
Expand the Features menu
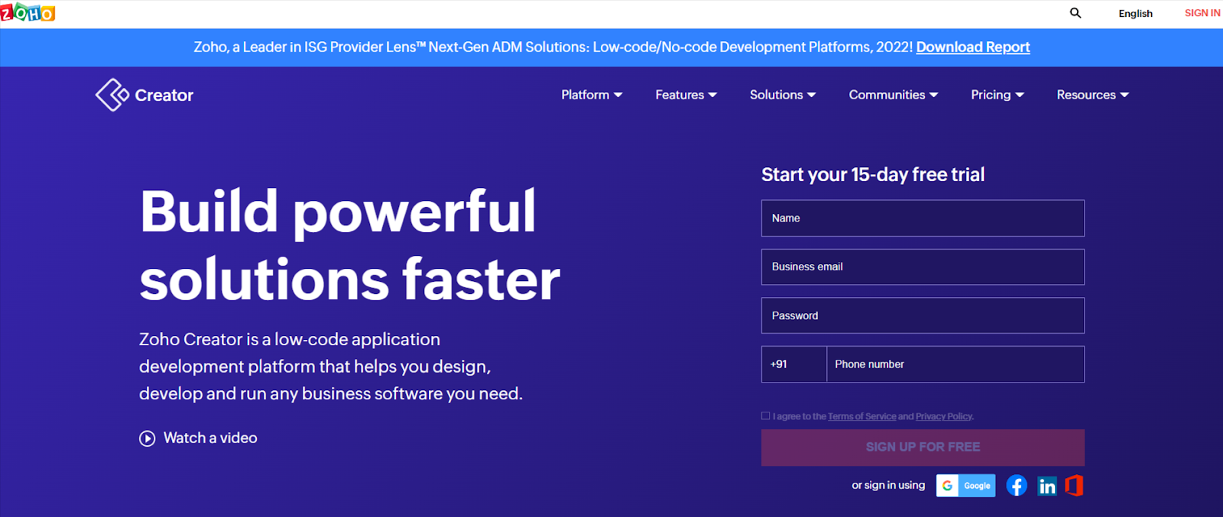pos(686,95)
